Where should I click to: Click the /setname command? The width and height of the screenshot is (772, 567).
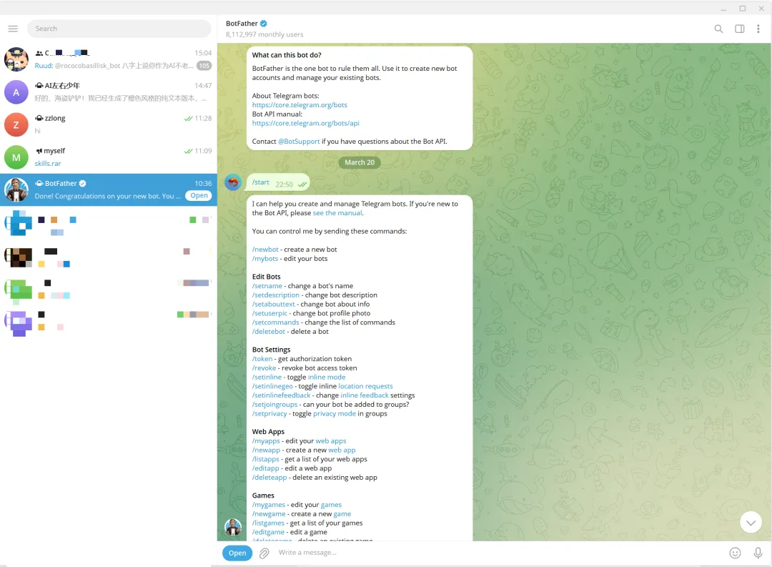(x=267, y=286)
